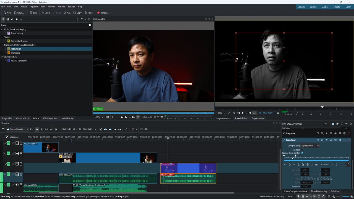This screenshot has height=199, width=354.
Task: Select the Razor cut tool in timeline toolbar
Action: pyautogui.click(x=42, y=129)
